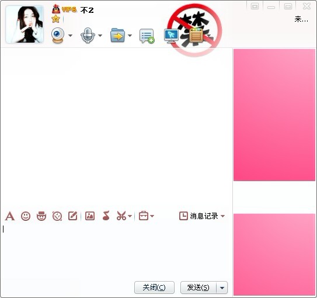The width and height of the screenshot is (317, 298).
Task: Open the handwriting input pad icon
Action: [x=73, y=216]
